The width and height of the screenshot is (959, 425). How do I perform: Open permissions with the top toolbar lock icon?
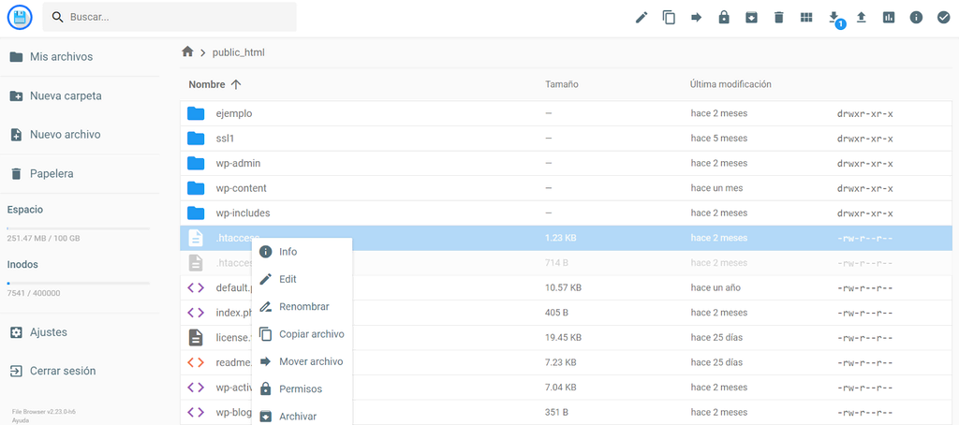click(x=724, y=18)
